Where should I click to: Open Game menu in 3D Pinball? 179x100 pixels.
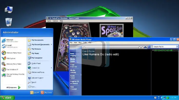click(49, 21)
